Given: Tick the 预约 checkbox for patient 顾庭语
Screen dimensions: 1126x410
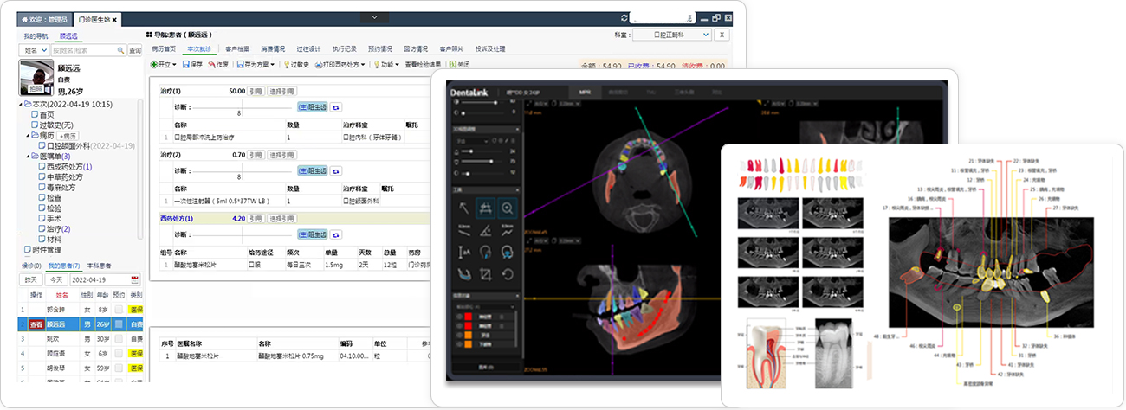Looking at the screenshot, I should click(x=118, y=354).
